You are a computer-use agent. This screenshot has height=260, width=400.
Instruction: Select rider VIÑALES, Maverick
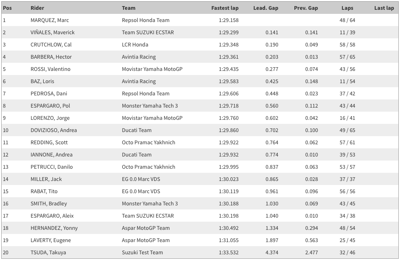tap(53, 32)
